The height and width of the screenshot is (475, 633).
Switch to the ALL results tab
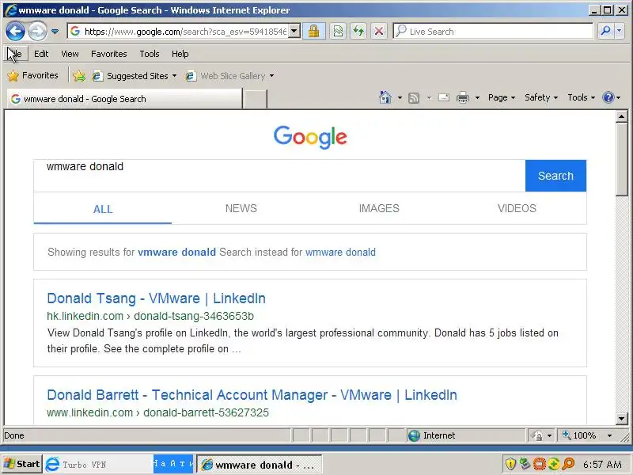coord(103,208)
